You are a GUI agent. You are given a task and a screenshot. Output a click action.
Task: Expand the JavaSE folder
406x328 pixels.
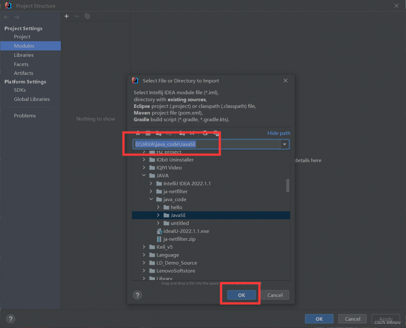click(158, 215)
